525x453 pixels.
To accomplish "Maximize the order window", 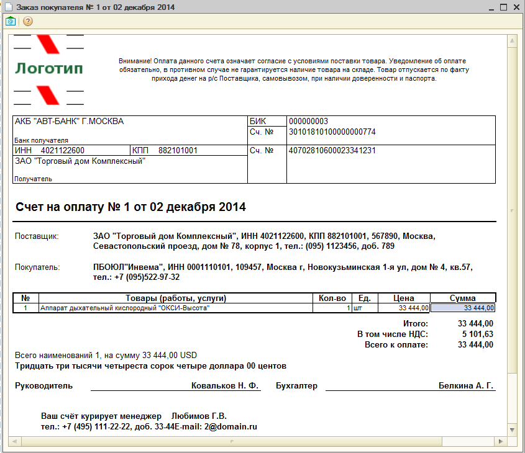I will [x=503, y=7].
